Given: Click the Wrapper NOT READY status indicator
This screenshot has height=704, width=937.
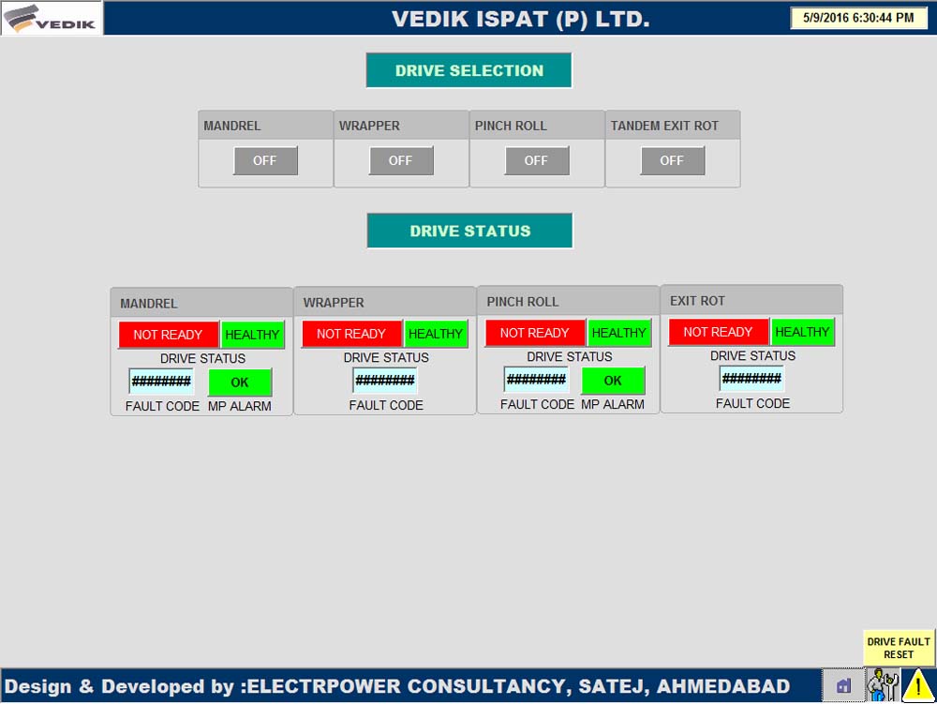Looking at the screenshot, I should point(351,334).
